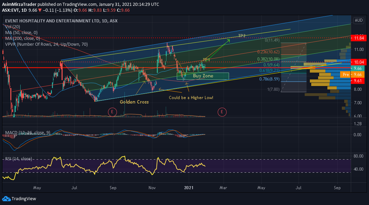The height and width of the screenshot is (205, 369).
Task: Select the MACD (12, 26, close, 9) legend
Action: tap(28, 132)
